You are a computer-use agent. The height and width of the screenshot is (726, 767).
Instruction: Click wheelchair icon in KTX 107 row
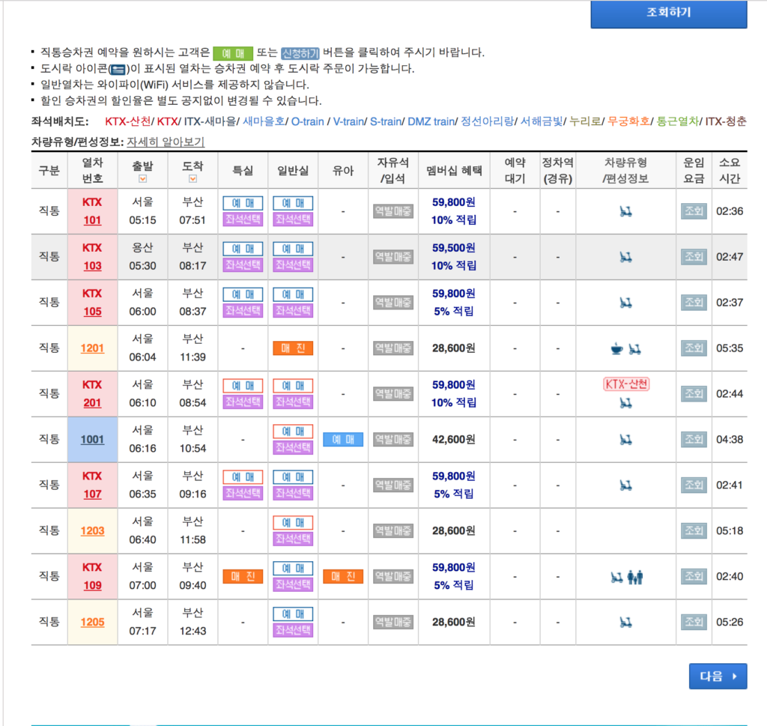625,485
